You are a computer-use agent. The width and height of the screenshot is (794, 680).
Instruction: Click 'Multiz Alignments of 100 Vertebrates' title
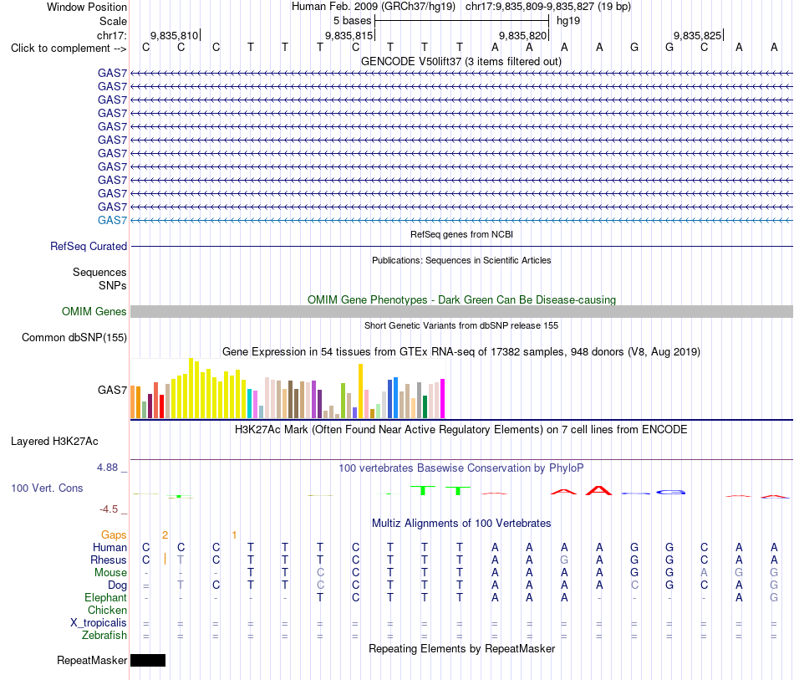pyautogui.click(x=461, y=524)
